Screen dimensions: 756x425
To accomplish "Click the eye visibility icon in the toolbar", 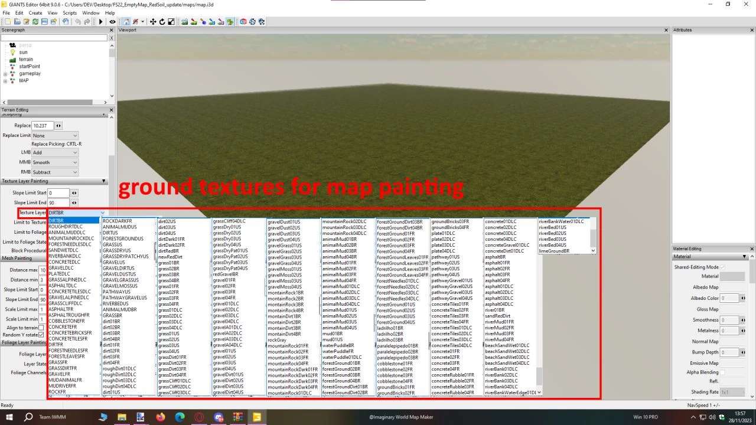I will (x=112, y=22).
